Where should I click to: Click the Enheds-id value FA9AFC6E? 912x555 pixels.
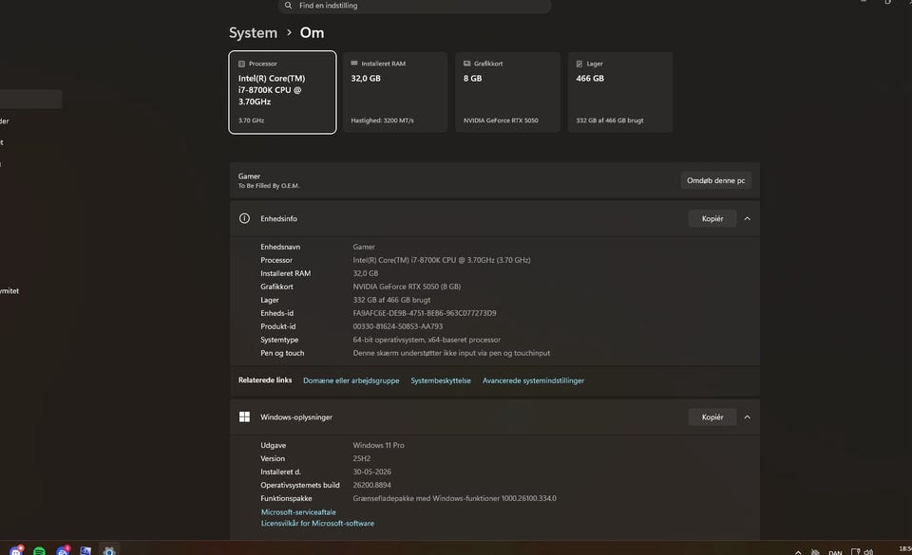425,313
